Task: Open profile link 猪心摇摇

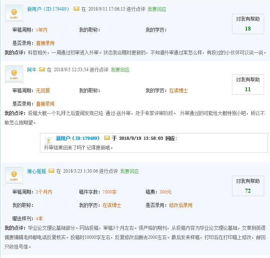Action: point(36,171)
